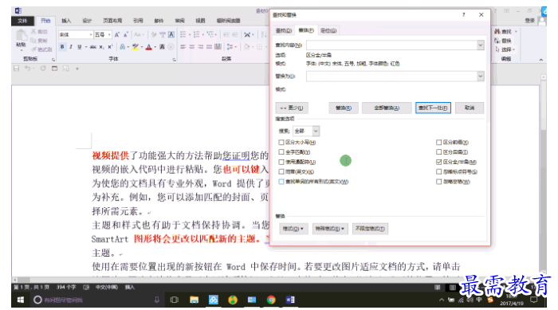558x310 pixels.
Task: Switch to the 查找(D) tab in the dialog
Action: [284, 30]
